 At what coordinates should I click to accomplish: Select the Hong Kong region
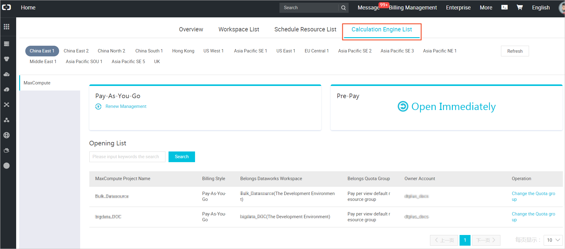click(183, 51)
